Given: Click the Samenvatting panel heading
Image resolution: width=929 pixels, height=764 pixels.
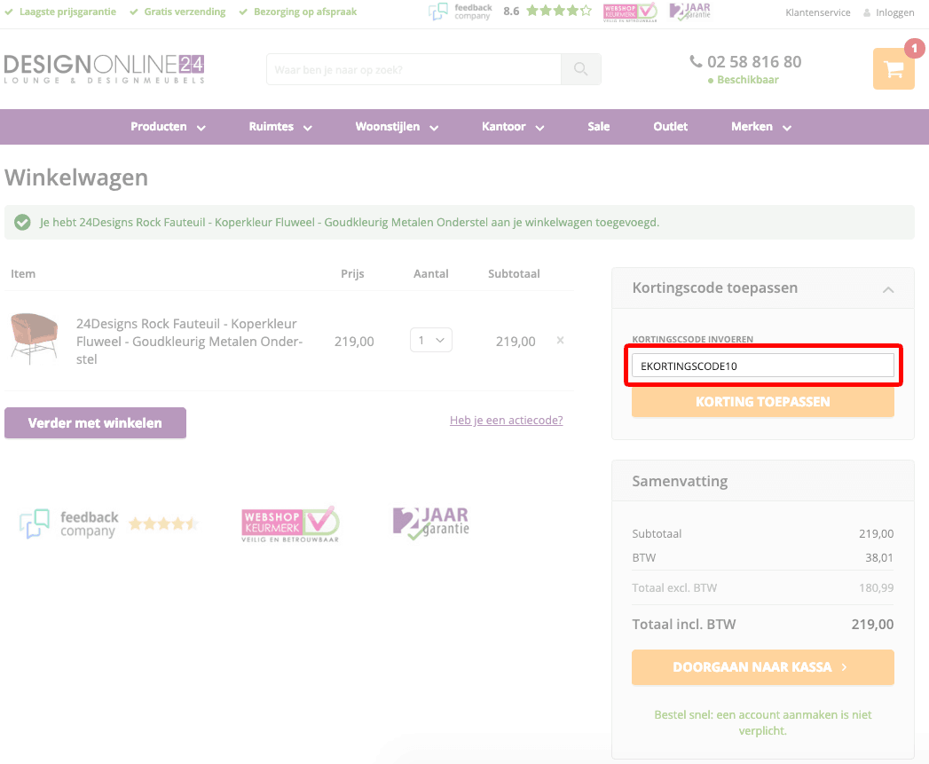Looking at the screenshot, I should point(681,481).
